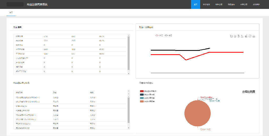Click the 数值 column header in lower table
Screen dimensions: 269x136
(55, 93)
